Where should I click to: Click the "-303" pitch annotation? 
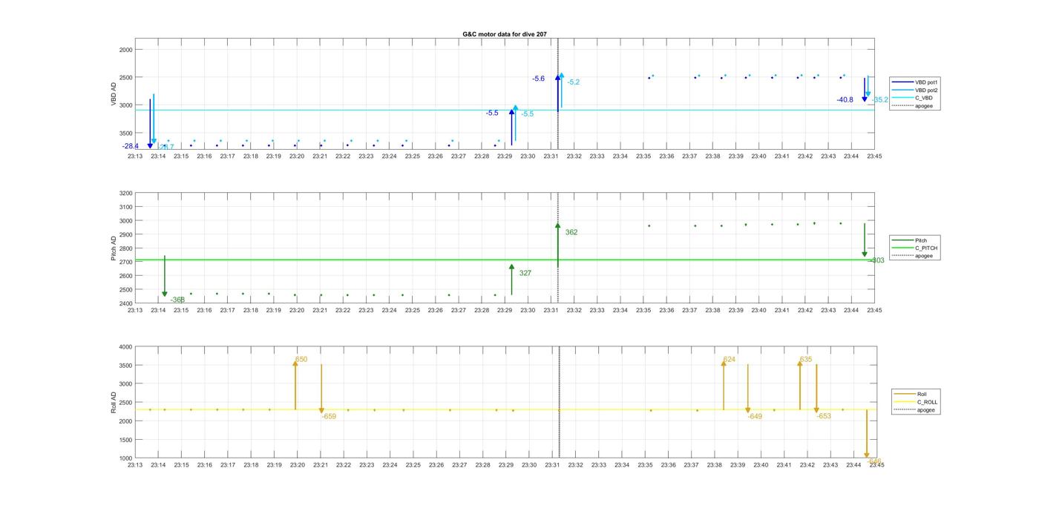[877, 260]
